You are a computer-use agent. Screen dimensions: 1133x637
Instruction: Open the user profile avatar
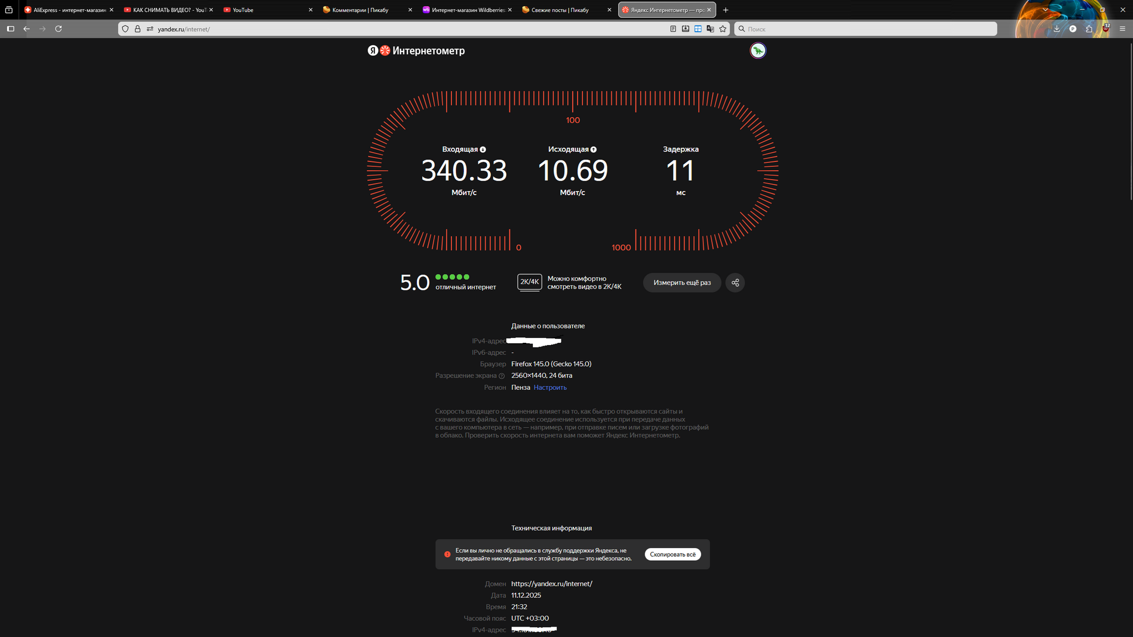tap(757, 51)
